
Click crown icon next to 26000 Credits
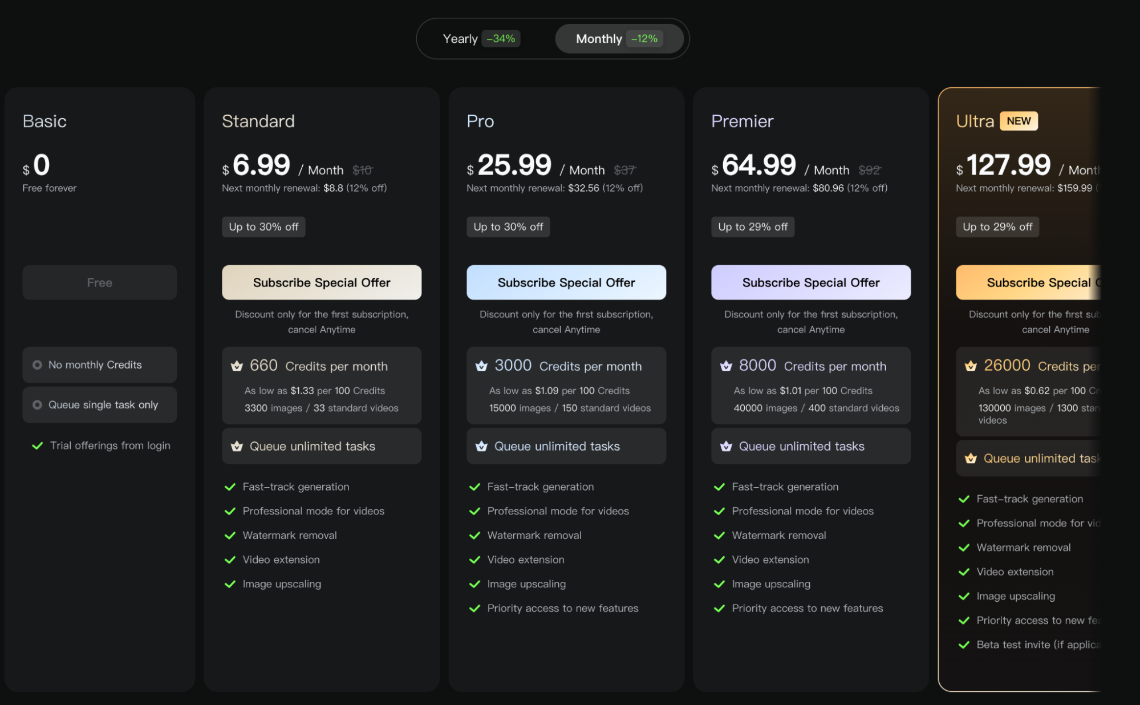[971, 366]
